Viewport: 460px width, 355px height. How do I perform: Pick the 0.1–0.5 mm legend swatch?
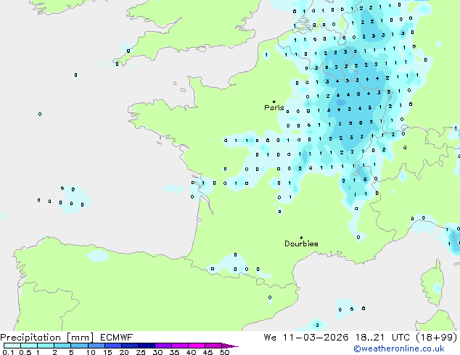(12, 346)
